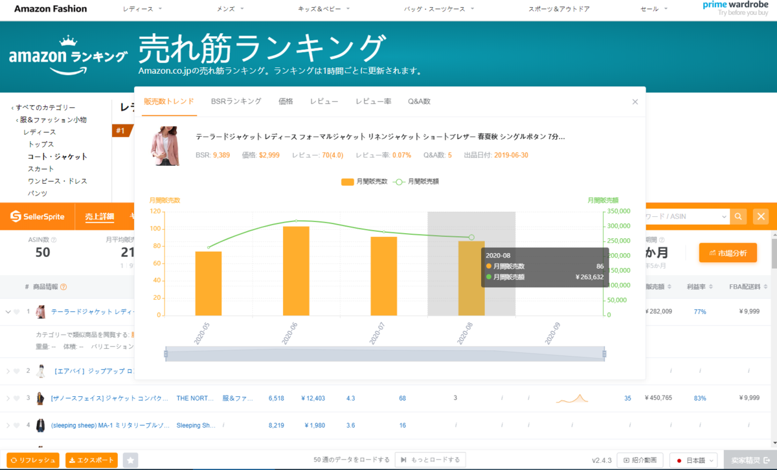This screenshot has height=470, width=777.
Task: Adjust right handle of chart range slider
Action: pos(604,354)
